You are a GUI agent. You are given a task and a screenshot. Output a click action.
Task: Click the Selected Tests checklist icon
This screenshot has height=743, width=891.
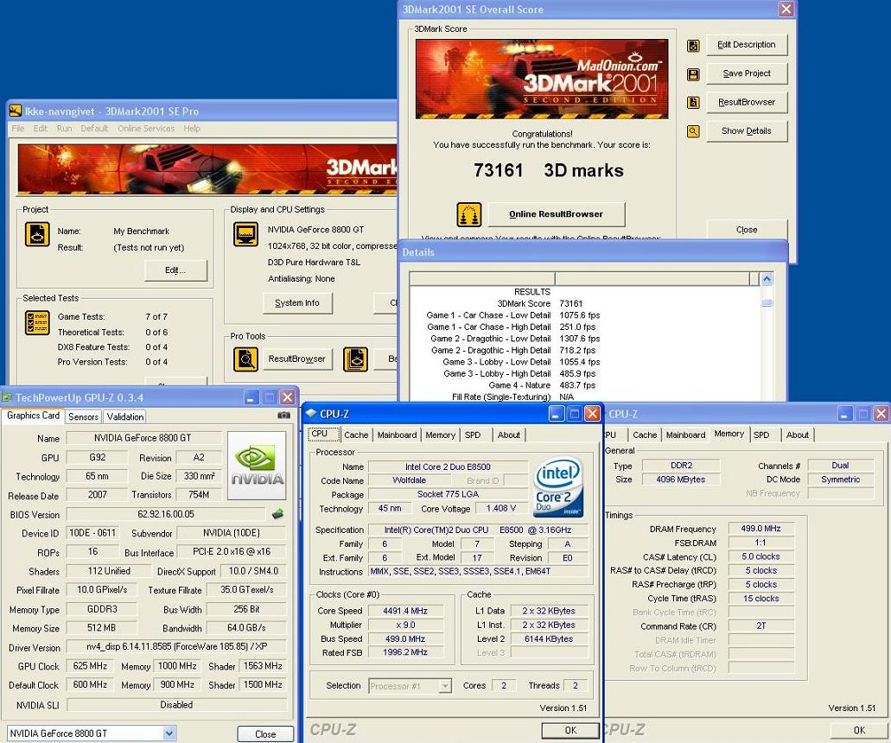click(x=37, y=322)
